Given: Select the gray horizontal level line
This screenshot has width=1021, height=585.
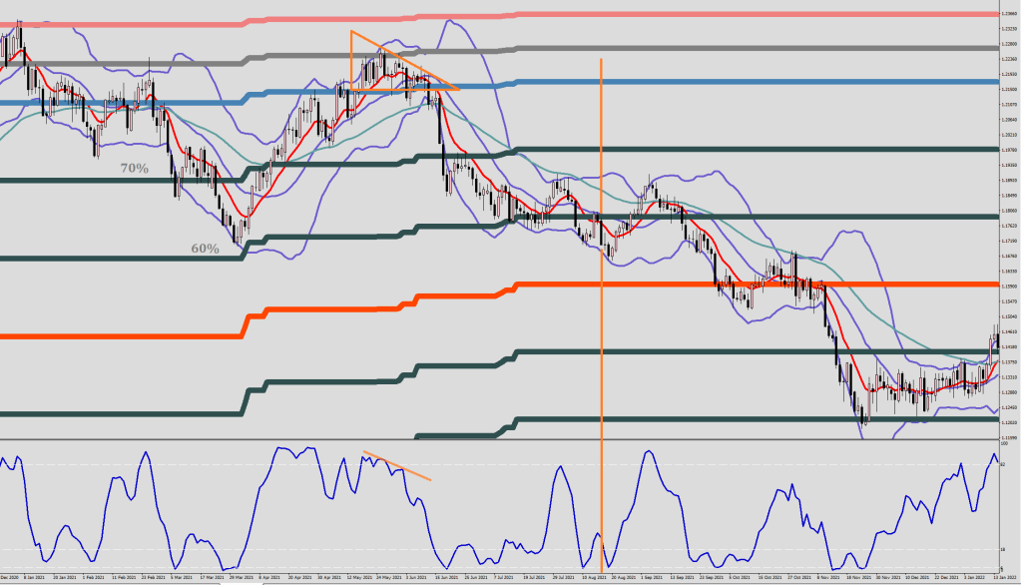Looking at the screenshot, I should tap(699, 47).
